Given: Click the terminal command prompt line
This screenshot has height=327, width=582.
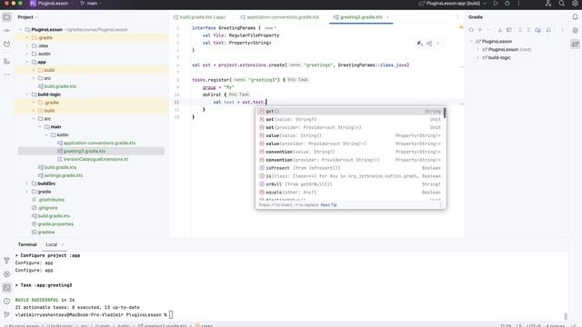Looking at the screenshot, I should click(x=94, y=315).
